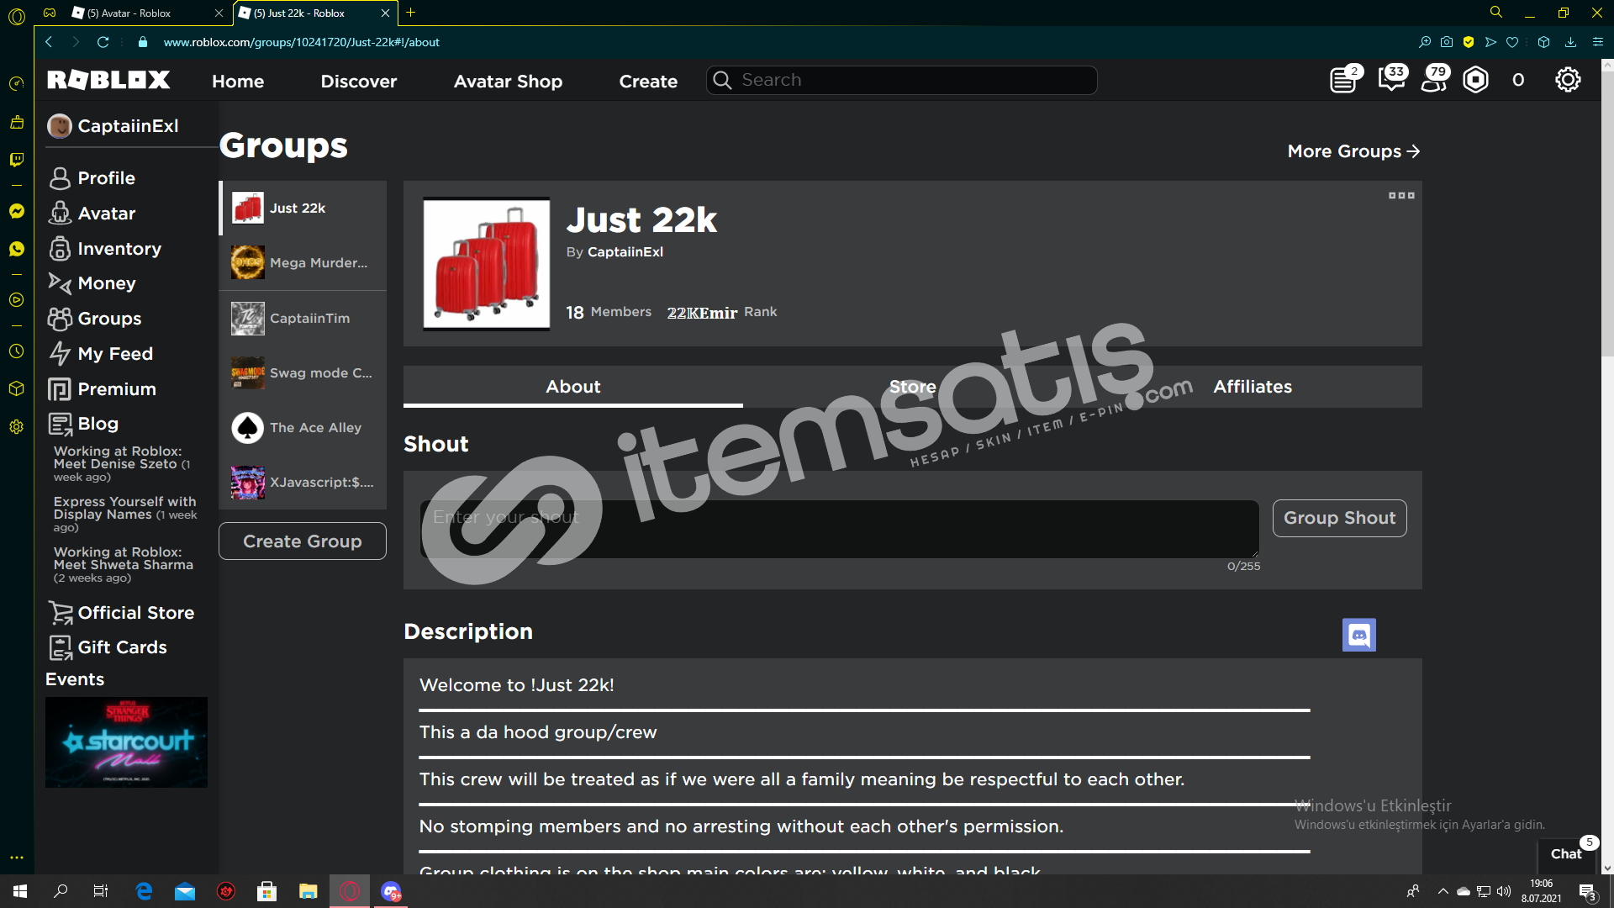The image size is (1614, 908).
Task: Open the Robux icon in header
Action: pyautogui.click(x=1475, y=80)
